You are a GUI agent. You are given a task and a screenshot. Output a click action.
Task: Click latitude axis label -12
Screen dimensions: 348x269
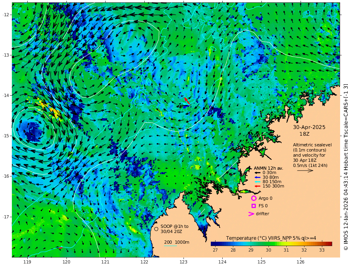[6, 15]
